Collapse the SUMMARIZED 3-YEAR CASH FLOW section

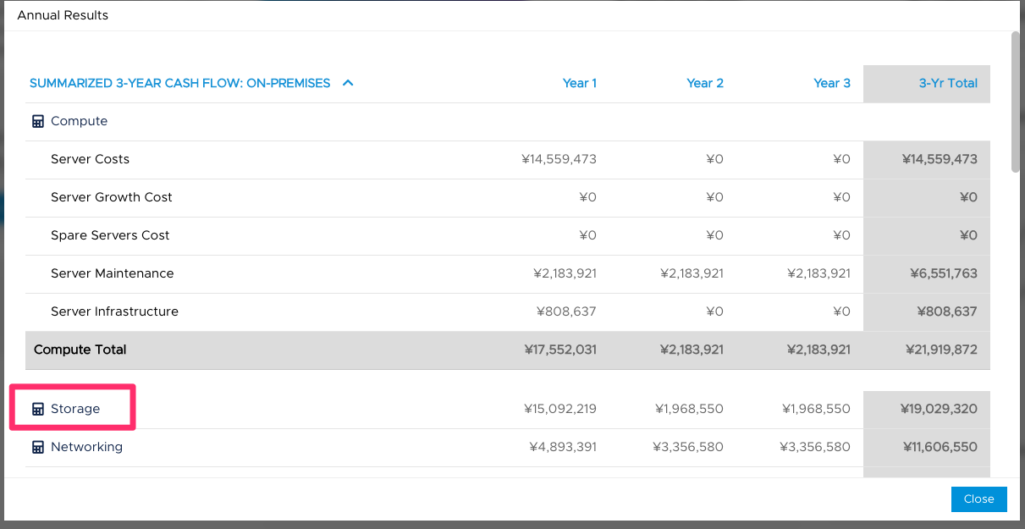click(x=347, y=83)
